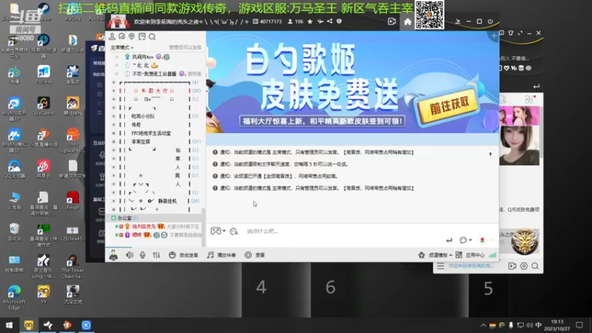This screenshot has width=592, height=333.
Task: Send message with the enter arrow icon
Action: [449, 240]
